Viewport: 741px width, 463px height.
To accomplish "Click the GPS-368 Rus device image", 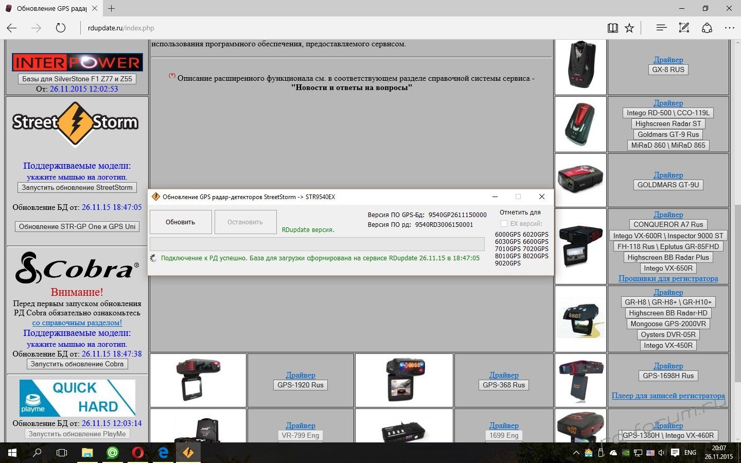I will click(404, 380).
